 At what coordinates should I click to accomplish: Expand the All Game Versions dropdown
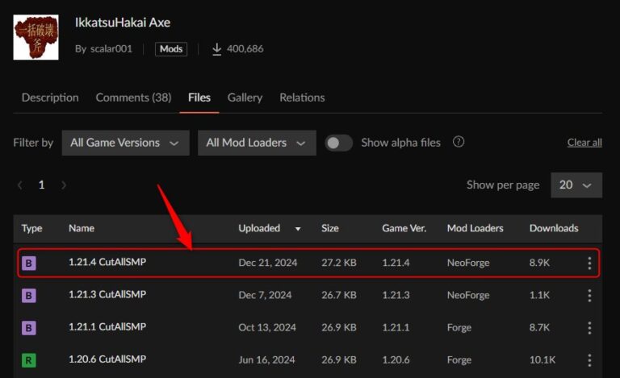pyautogui.click(x=125, y=143)
